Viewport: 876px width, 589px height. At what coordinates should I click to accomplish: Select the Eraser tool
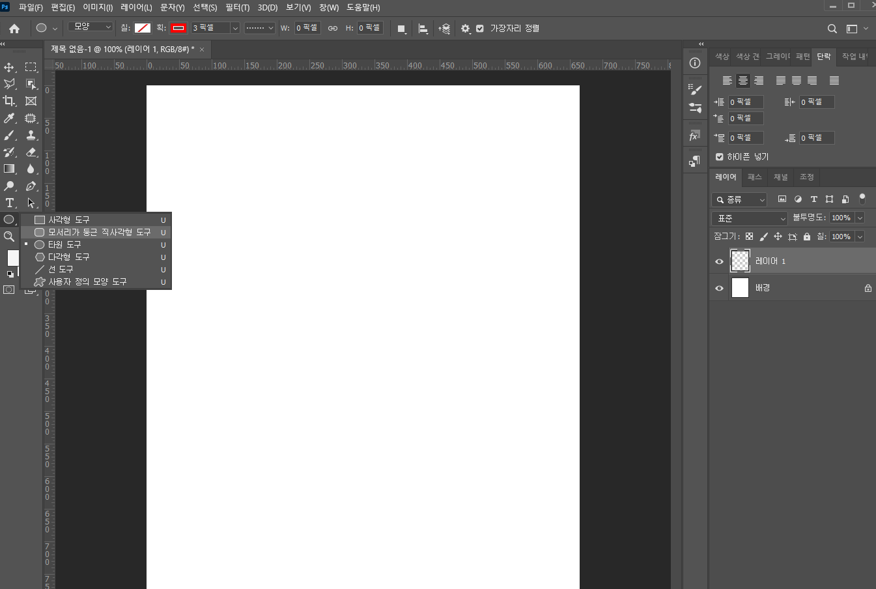coord(31,152)
